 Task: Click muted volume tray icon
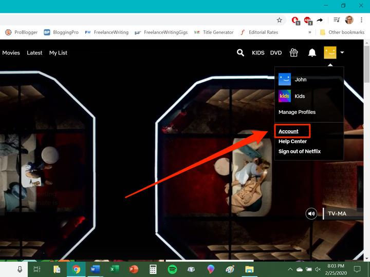click(x=318, y=269)
